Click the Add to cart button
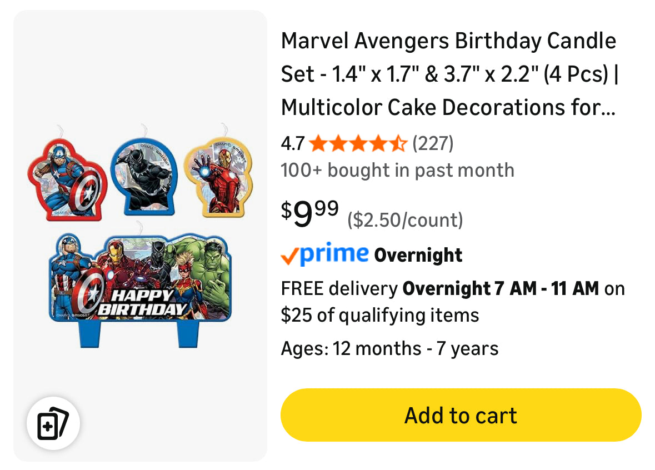Image resolution: width=655 pixels, height=470 pixels. click(461, 415)
